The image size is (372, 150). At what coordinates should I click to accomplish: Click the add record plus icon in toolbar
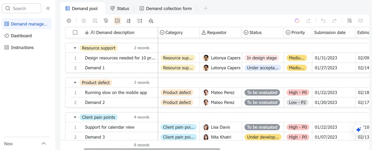tap(69, 21)
